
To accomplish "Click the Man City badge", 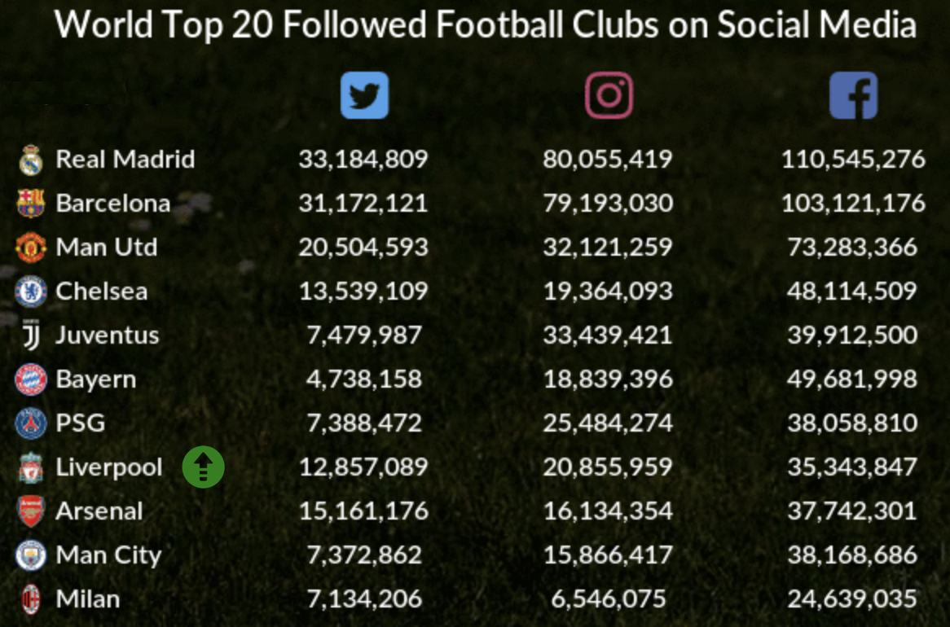I will coord(30,555).
